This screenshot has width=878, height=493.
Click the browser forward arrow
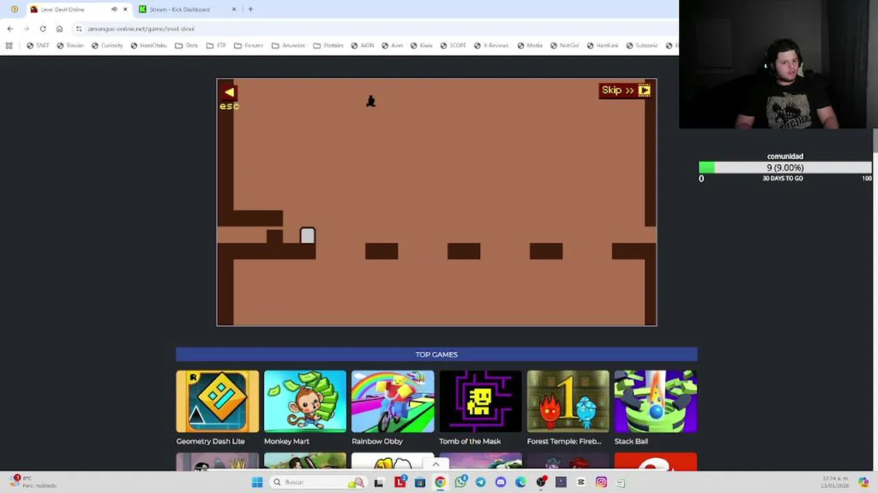26,29
